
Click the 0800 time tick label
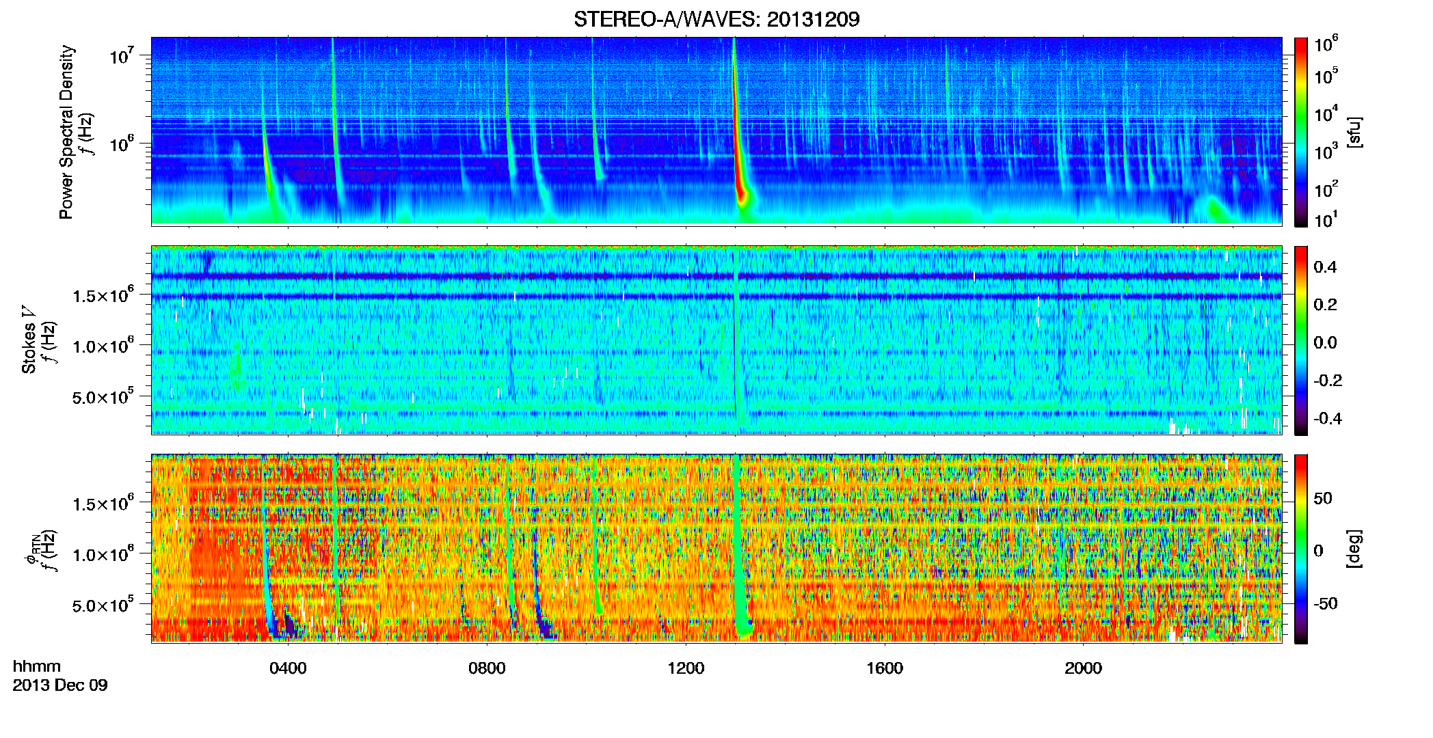tap(487, 668)
